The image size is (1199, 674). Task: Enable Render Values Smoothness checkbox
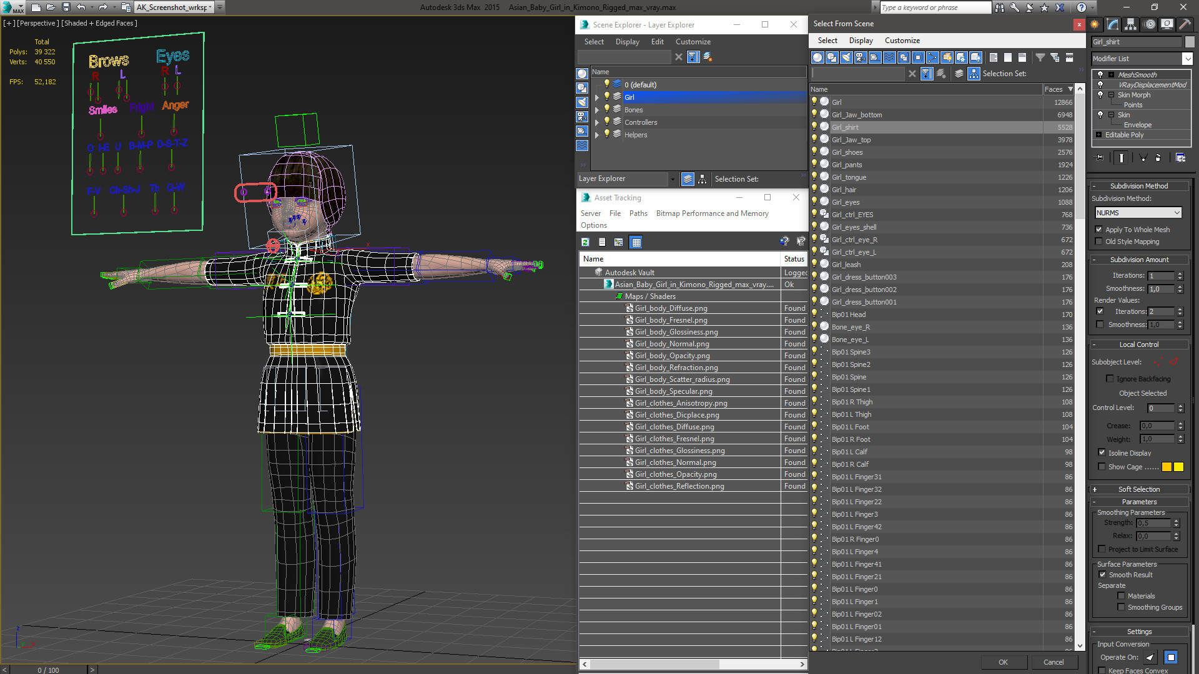(1100, 325)
